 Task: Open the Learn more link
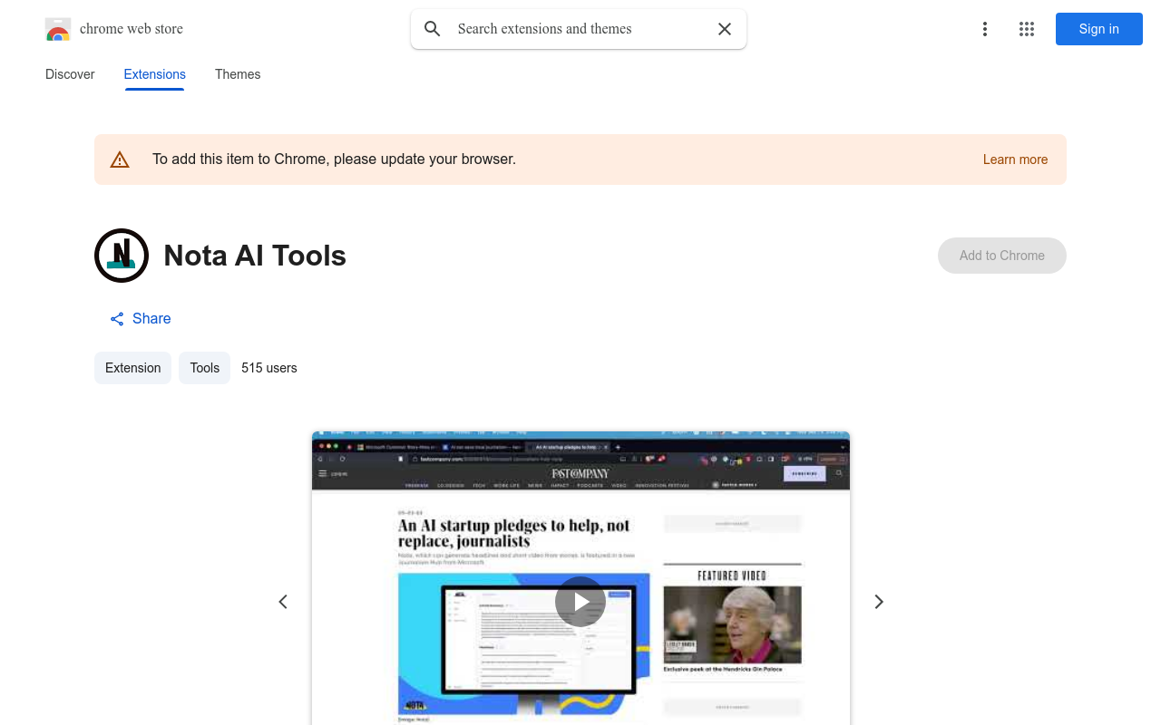[x=1015, y=159]
